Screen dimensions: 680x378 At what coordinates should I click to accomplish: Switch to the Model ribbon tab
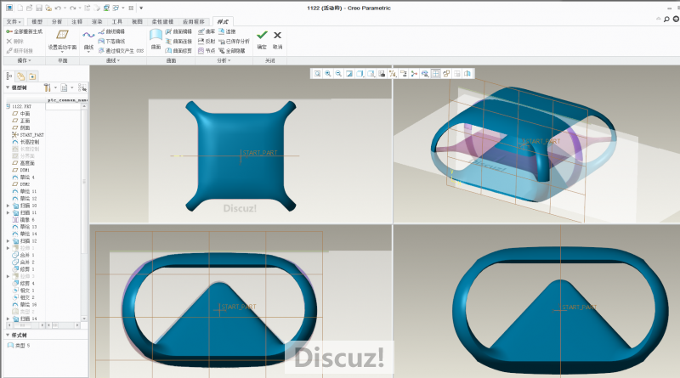click(37, 20)
